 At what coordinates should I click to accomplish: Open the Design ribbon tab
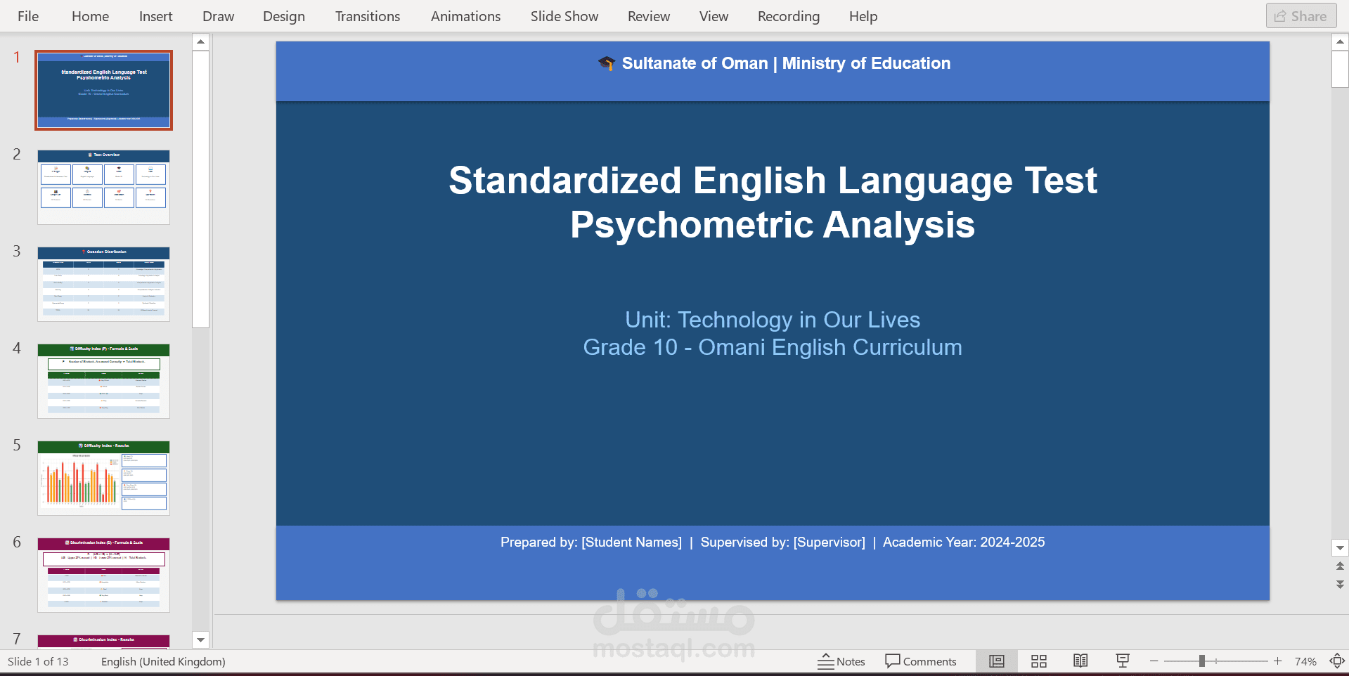[x=283, y=15]
